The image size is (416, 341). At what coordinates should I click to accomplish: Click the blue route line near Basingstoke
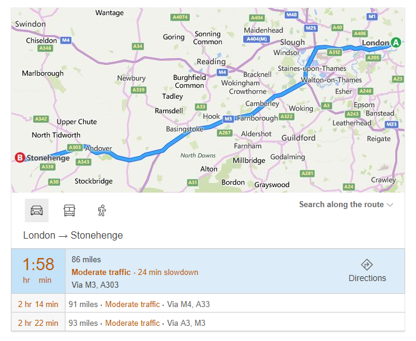pos(186,133)
